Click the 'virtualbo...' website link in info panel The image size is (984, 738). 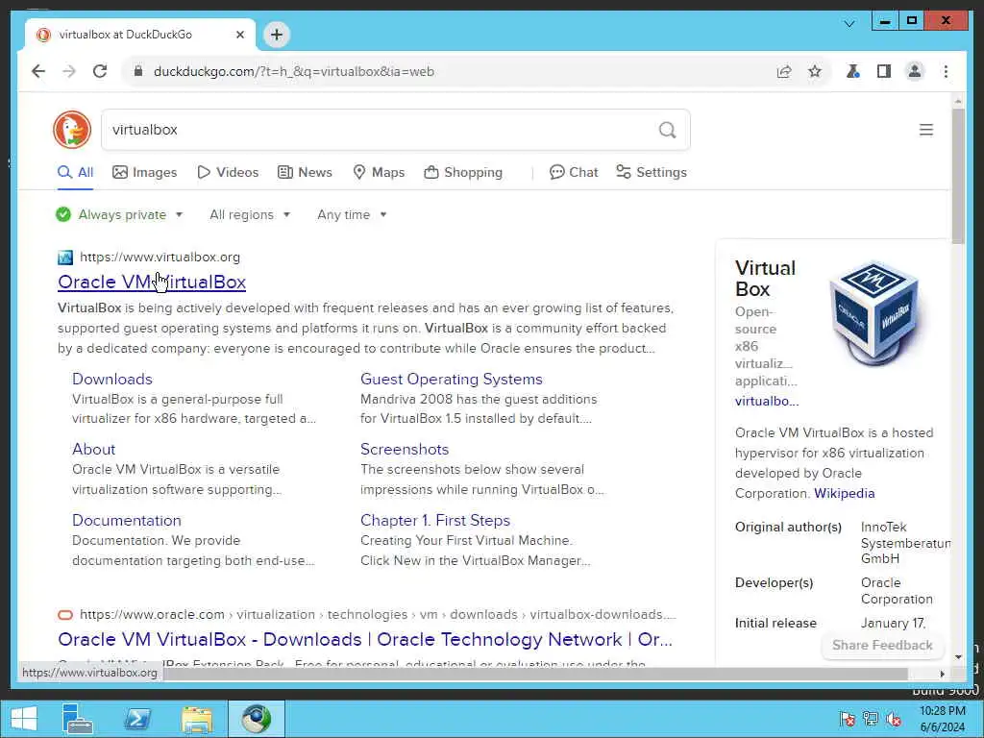point(767,401)
